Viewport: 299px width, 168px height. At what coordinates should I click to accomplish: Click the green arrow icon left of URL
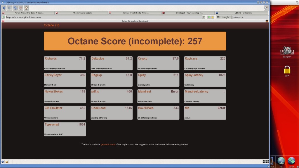click(4, 17)
